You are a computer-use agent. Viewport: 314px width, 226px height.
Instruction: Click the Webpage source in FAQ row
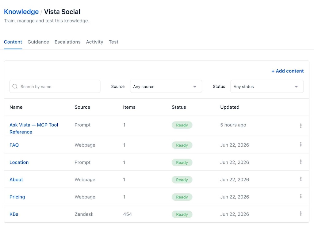click(x=85, y=145)
